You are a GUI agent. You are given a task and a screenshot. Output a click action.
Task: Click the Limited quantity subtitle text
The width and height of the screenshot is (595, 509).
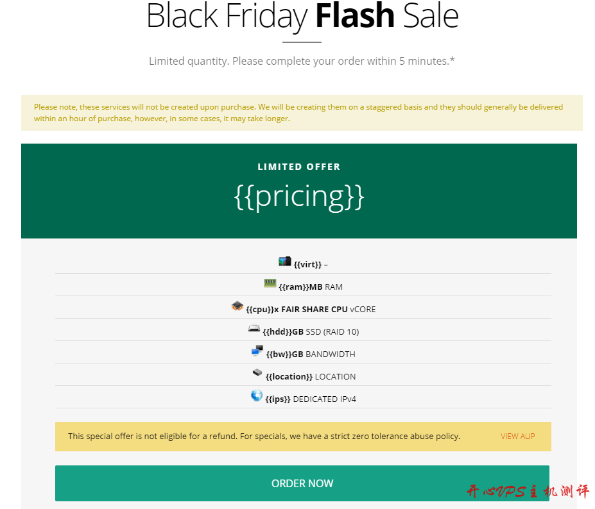(x=302, y=62)
